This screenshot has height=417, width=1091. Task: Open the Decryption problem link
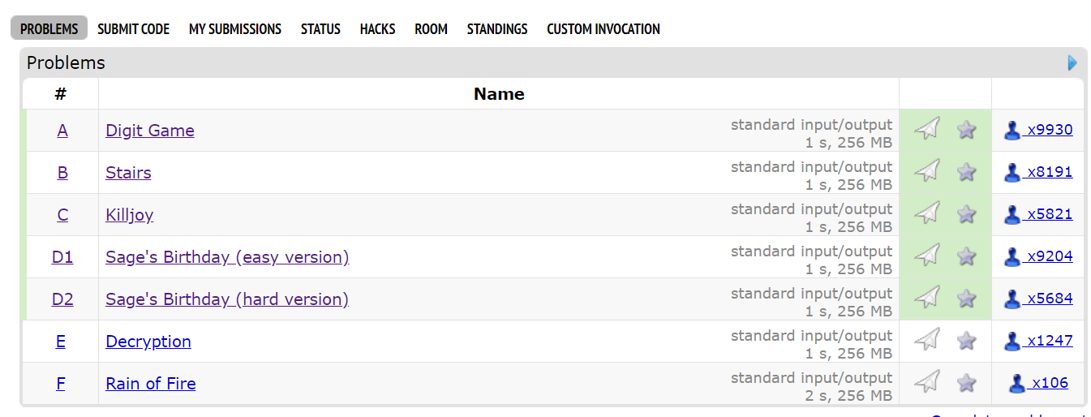(148, 342)
